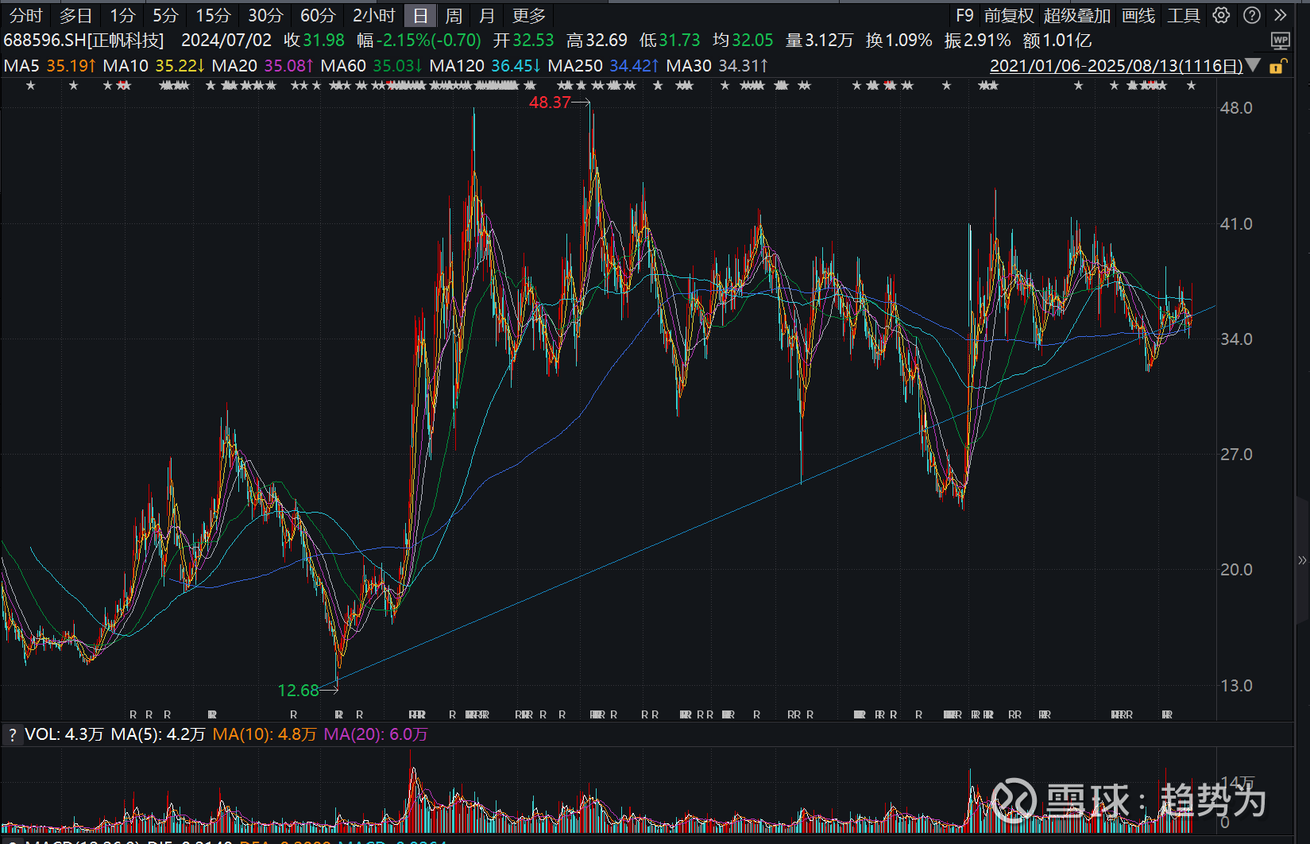Click the help question mark icon
Screen dimensions: 1310x844
click(1252, 15)
